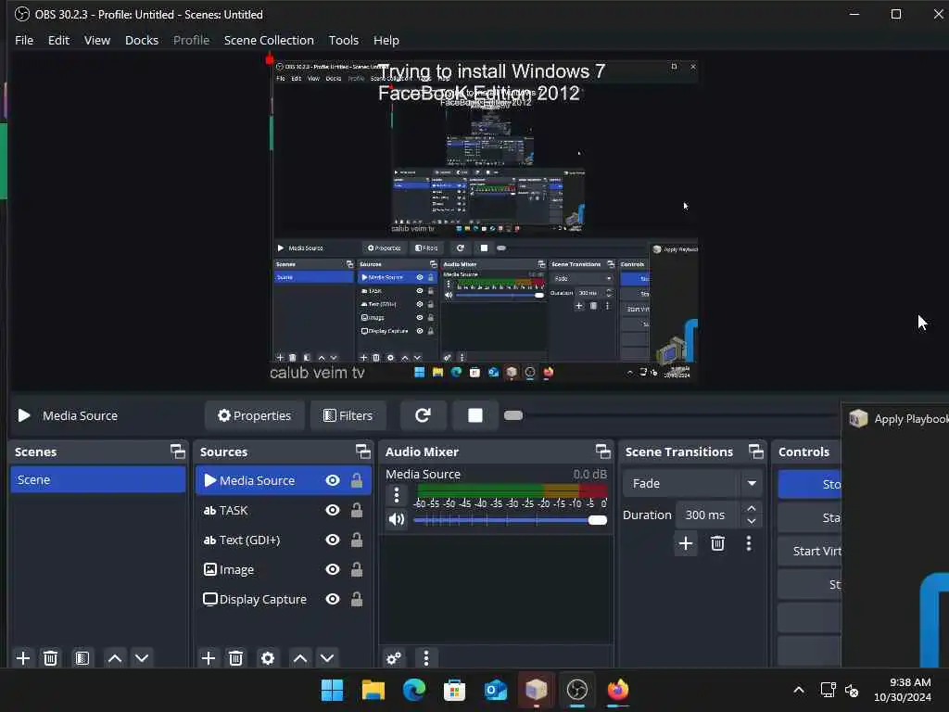949x712 pixels.
Task: Open Properties for the selected source
Action: 254,415
